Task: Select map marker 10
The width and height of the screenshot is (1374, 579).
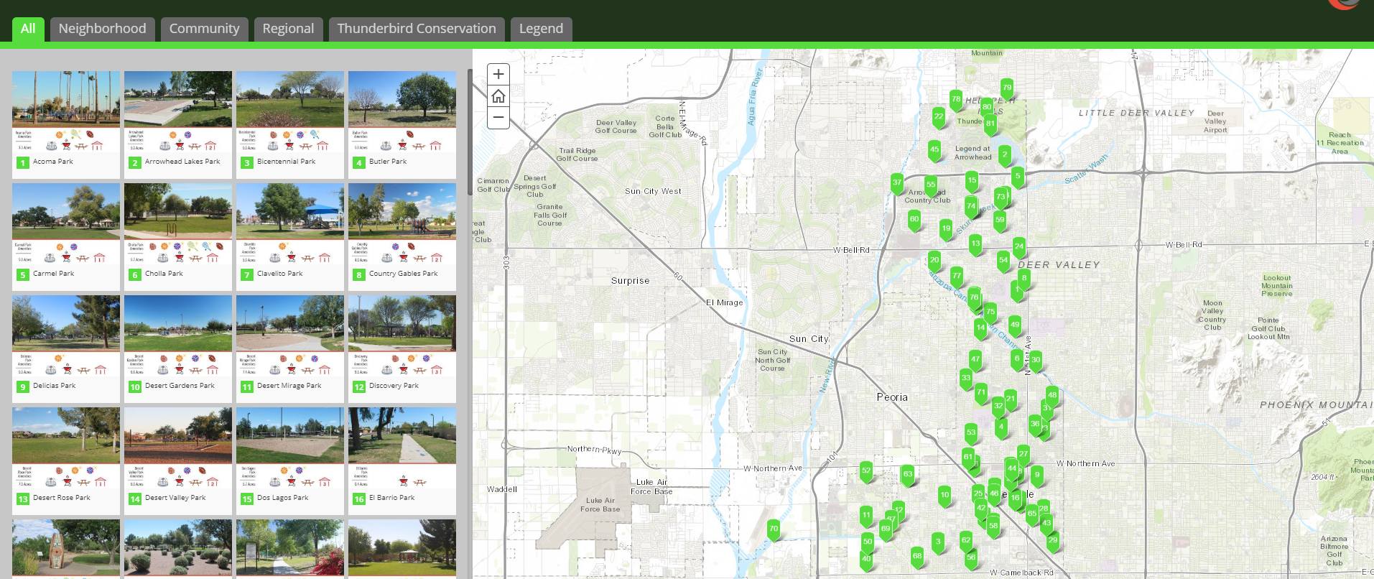Action: tap(944, 496)
